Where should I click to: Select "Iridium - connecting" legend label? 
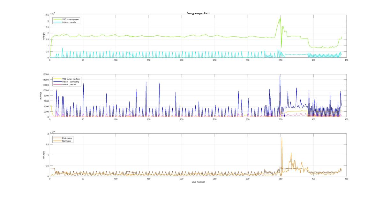71,82
